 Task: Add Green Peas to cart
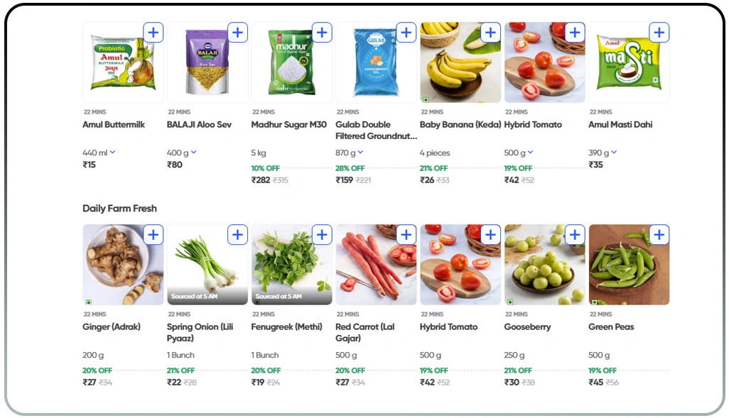[x=659, y=235]
